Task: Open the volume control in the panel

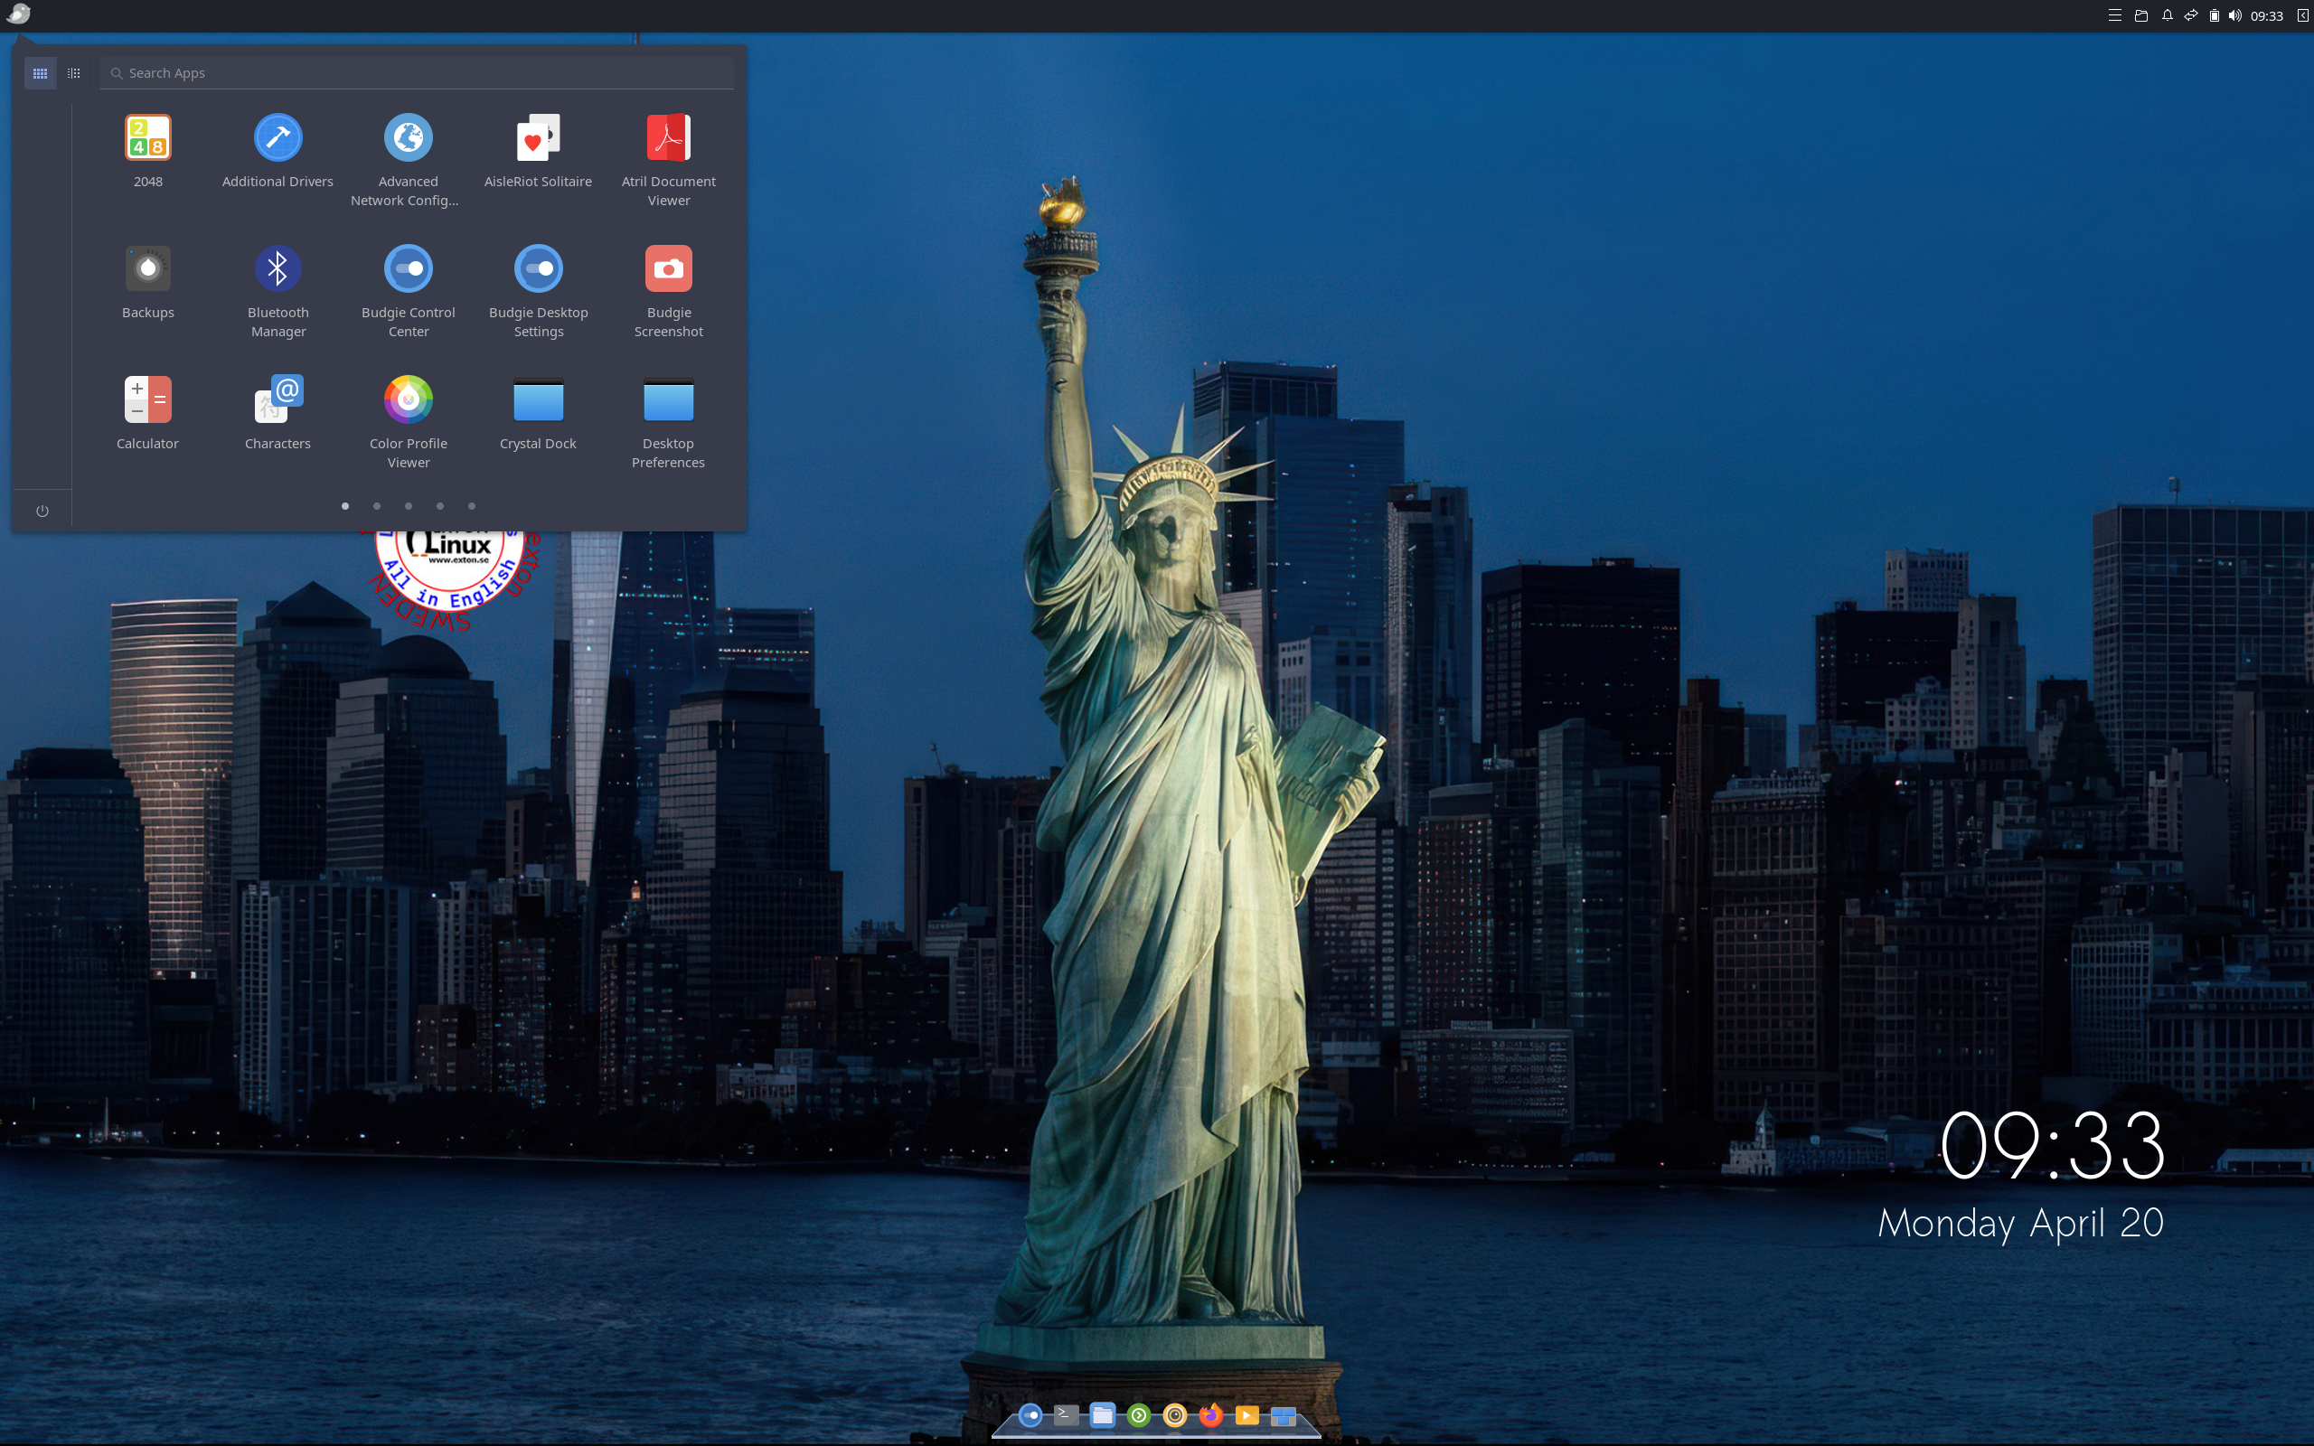Action: coord(2234,15)
